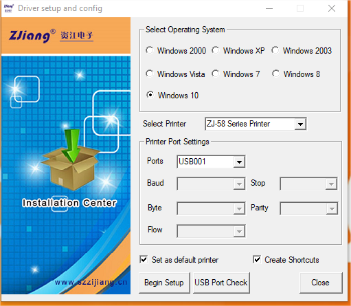Pick the Windows Vista radio button
This screenshot has height=306, width=351.
(150, 74)
